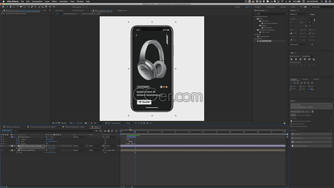Open the Composition menu
Viewport: 334px width, 188px height.
coord(37,1)
